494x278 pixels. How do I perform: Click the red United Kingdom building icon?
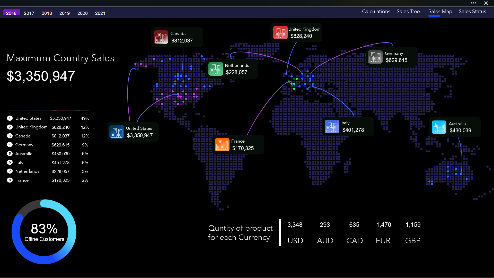click(x=280, y=33)
